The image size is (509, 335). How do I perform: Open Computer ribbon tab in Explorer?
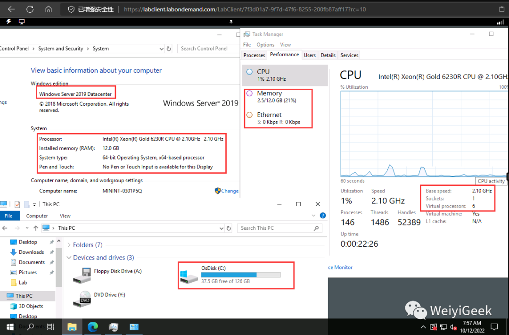pos(37,216)
